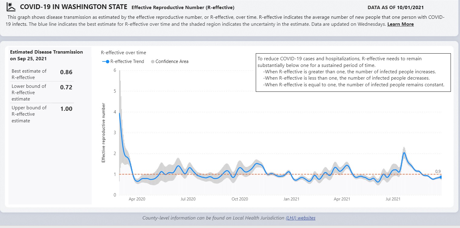Click the Effective reproductive number y-axis title
460x228 pixels.
coord(104,133)
